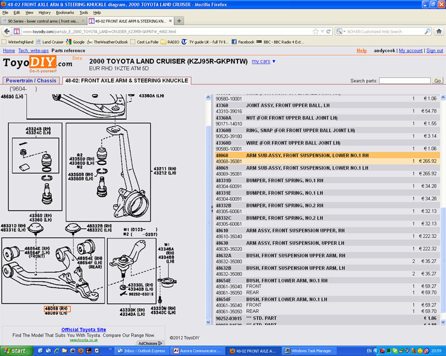Open the Tools menu
The height and width of the screenshot is (356, 446).
(84, 12)
